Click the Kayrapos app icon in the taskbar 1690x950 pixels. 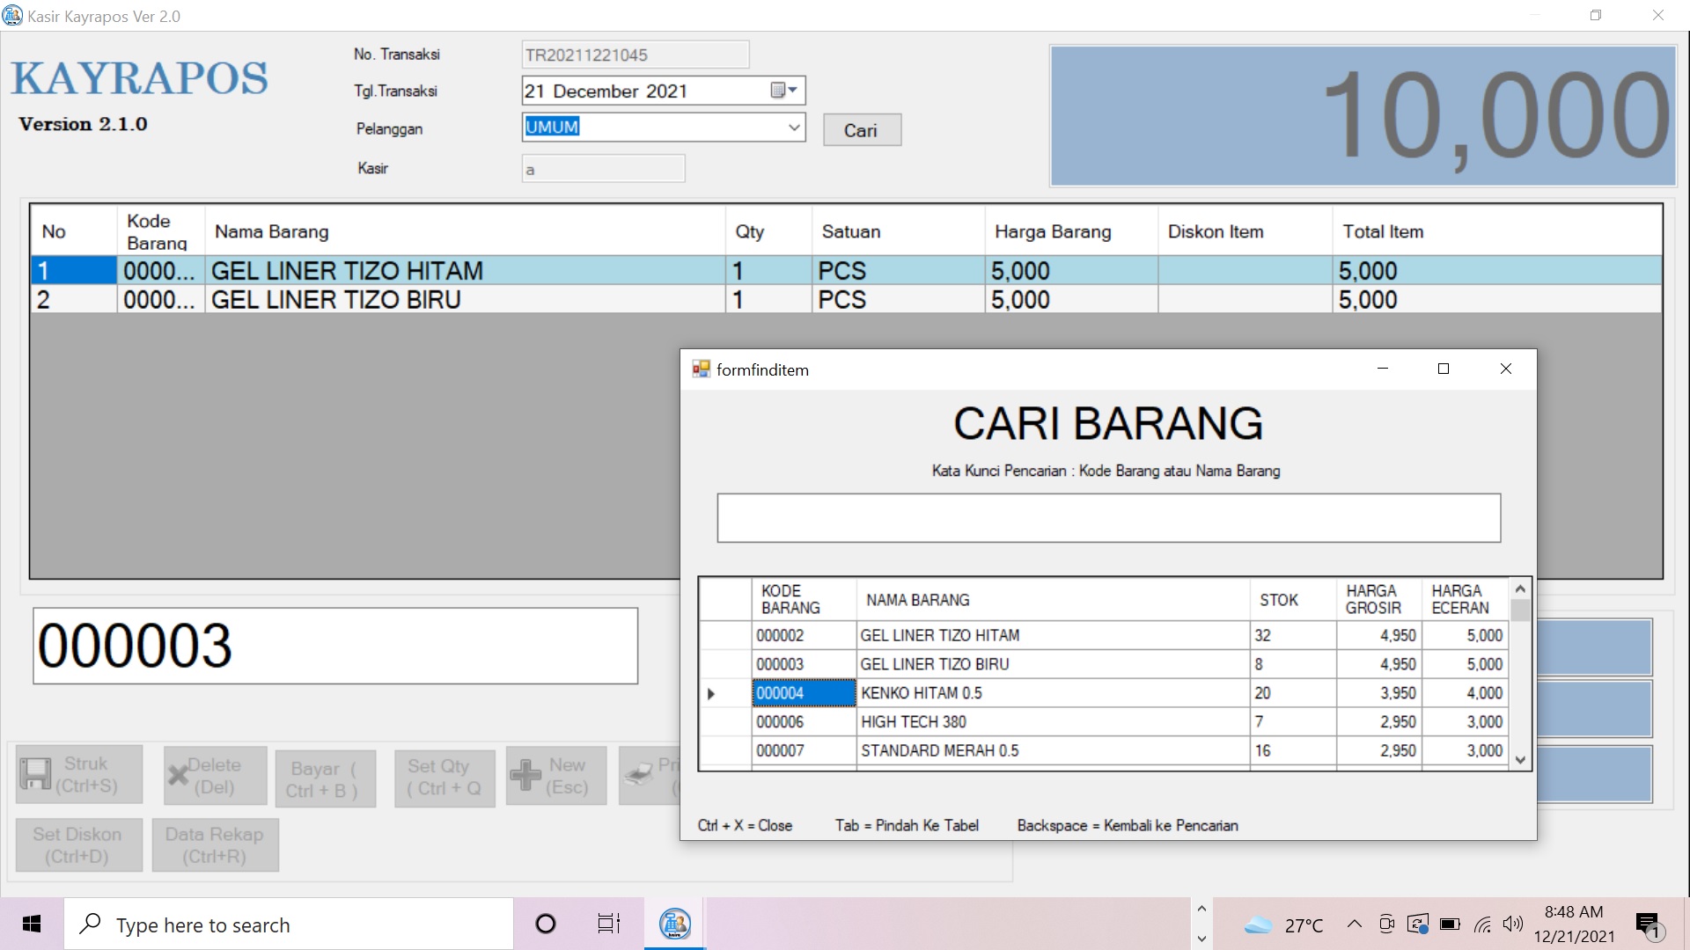click(674, 924)
